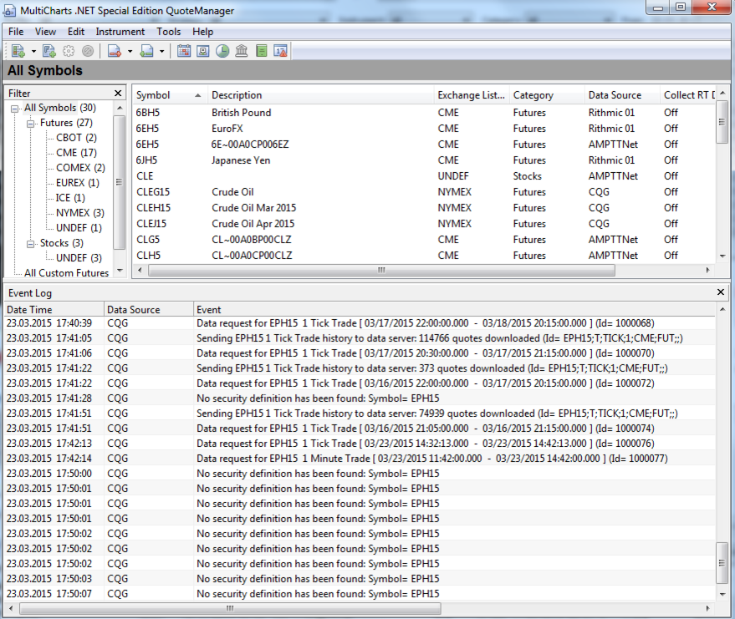Click the Collect RT column header
735x619 pixels.
pyautogui.click(x=688, y=95)
